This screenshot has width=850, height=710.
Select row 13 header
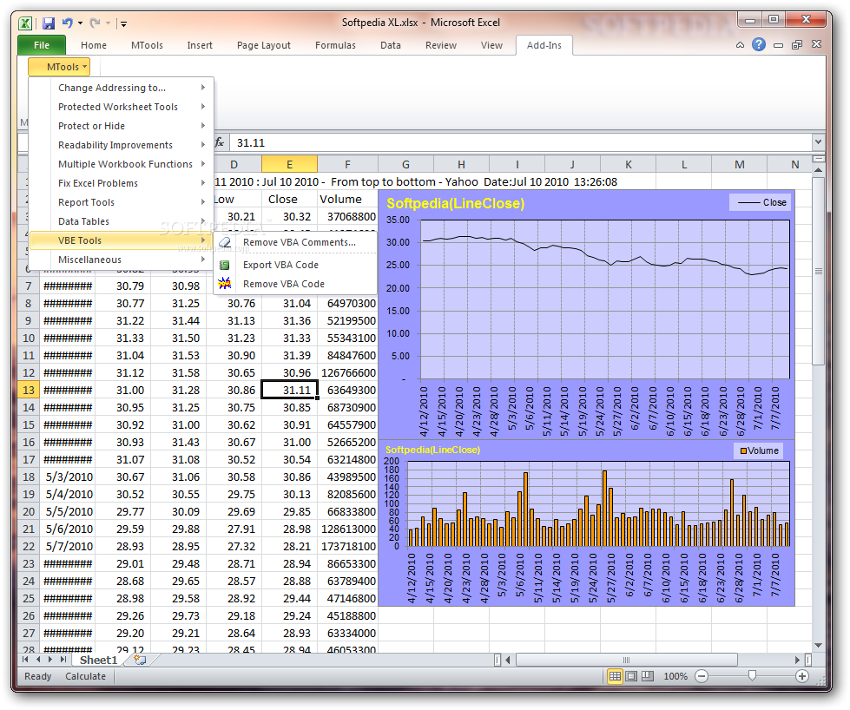[28, 391]
